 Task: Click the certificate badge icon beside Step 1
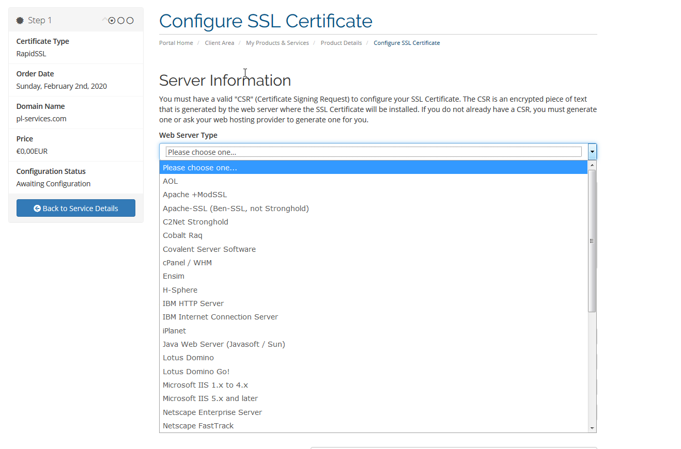point(20,21)
